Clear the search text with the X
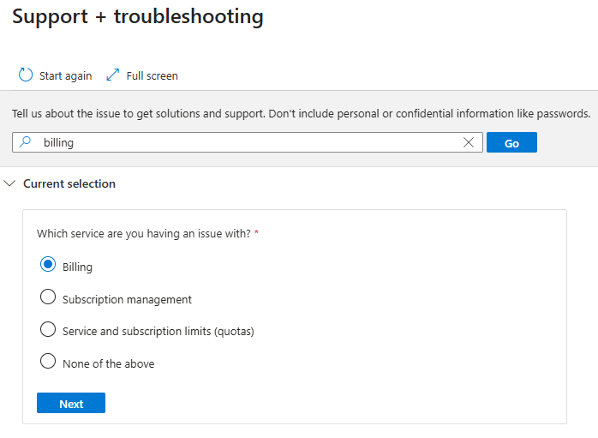 tap(469, 142)
